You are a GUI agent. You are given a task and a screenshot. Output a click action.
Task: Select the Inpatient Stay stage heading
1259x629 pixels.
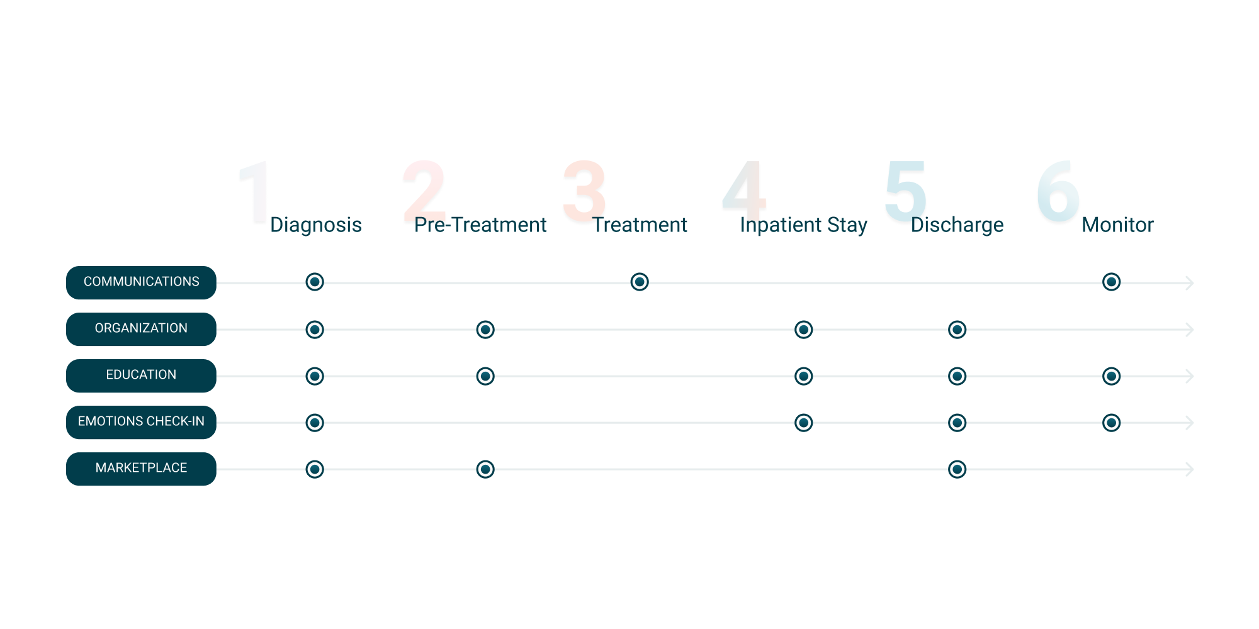[x=803, y=225]
